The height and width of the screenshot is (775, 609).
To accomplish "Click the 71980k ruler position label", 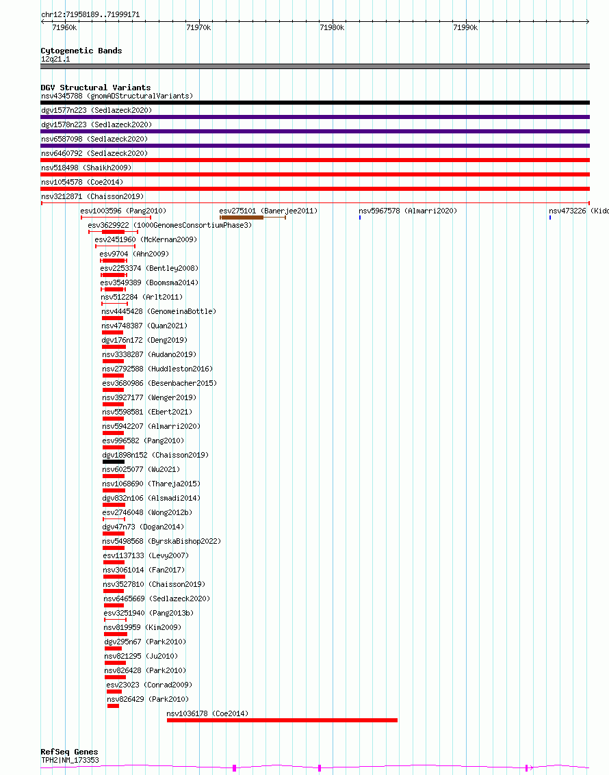I will [x=332, y=27].
